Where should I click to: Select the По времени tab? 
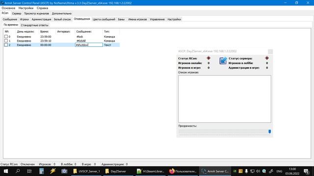tap(11, 25)
